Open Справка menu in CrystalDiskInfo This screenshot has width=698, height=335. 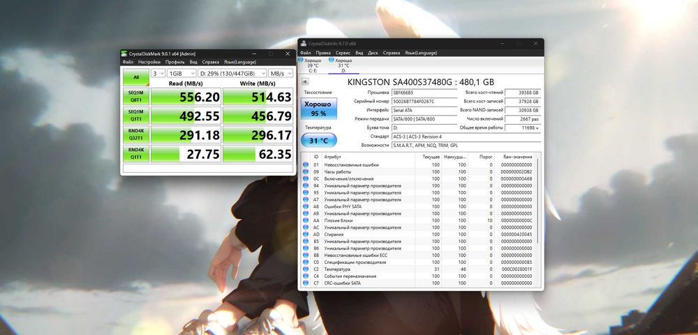click(x=392, y=53)
